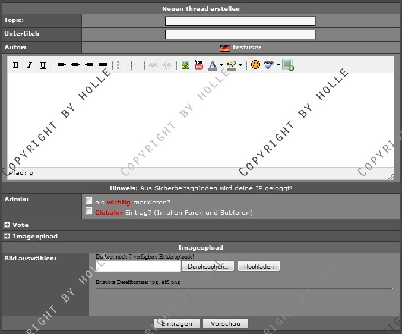Click the Durchsuchen button

208,267
